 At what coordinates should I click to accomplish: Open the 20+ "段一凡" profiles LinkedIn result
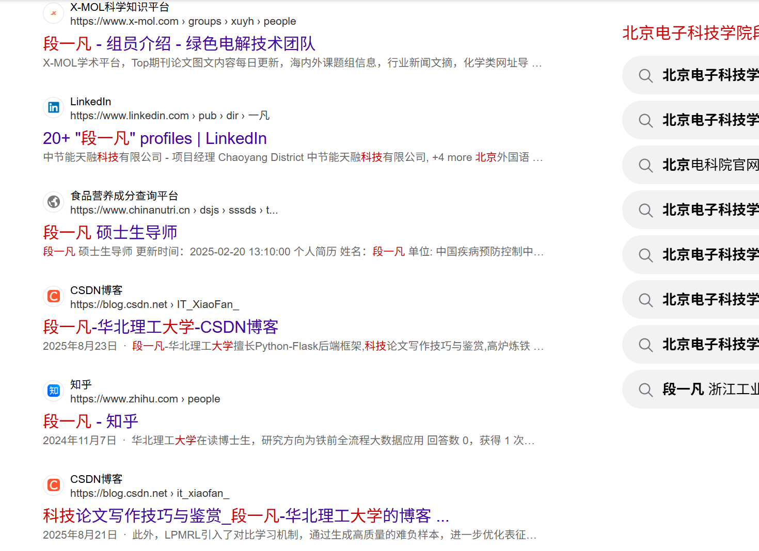coord(154,138)
